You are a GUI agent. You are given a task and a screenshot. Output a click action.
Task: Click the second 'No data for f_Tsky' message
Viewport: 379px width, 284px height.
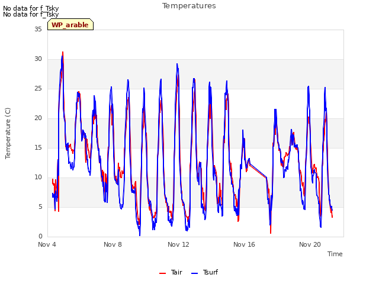31,14
